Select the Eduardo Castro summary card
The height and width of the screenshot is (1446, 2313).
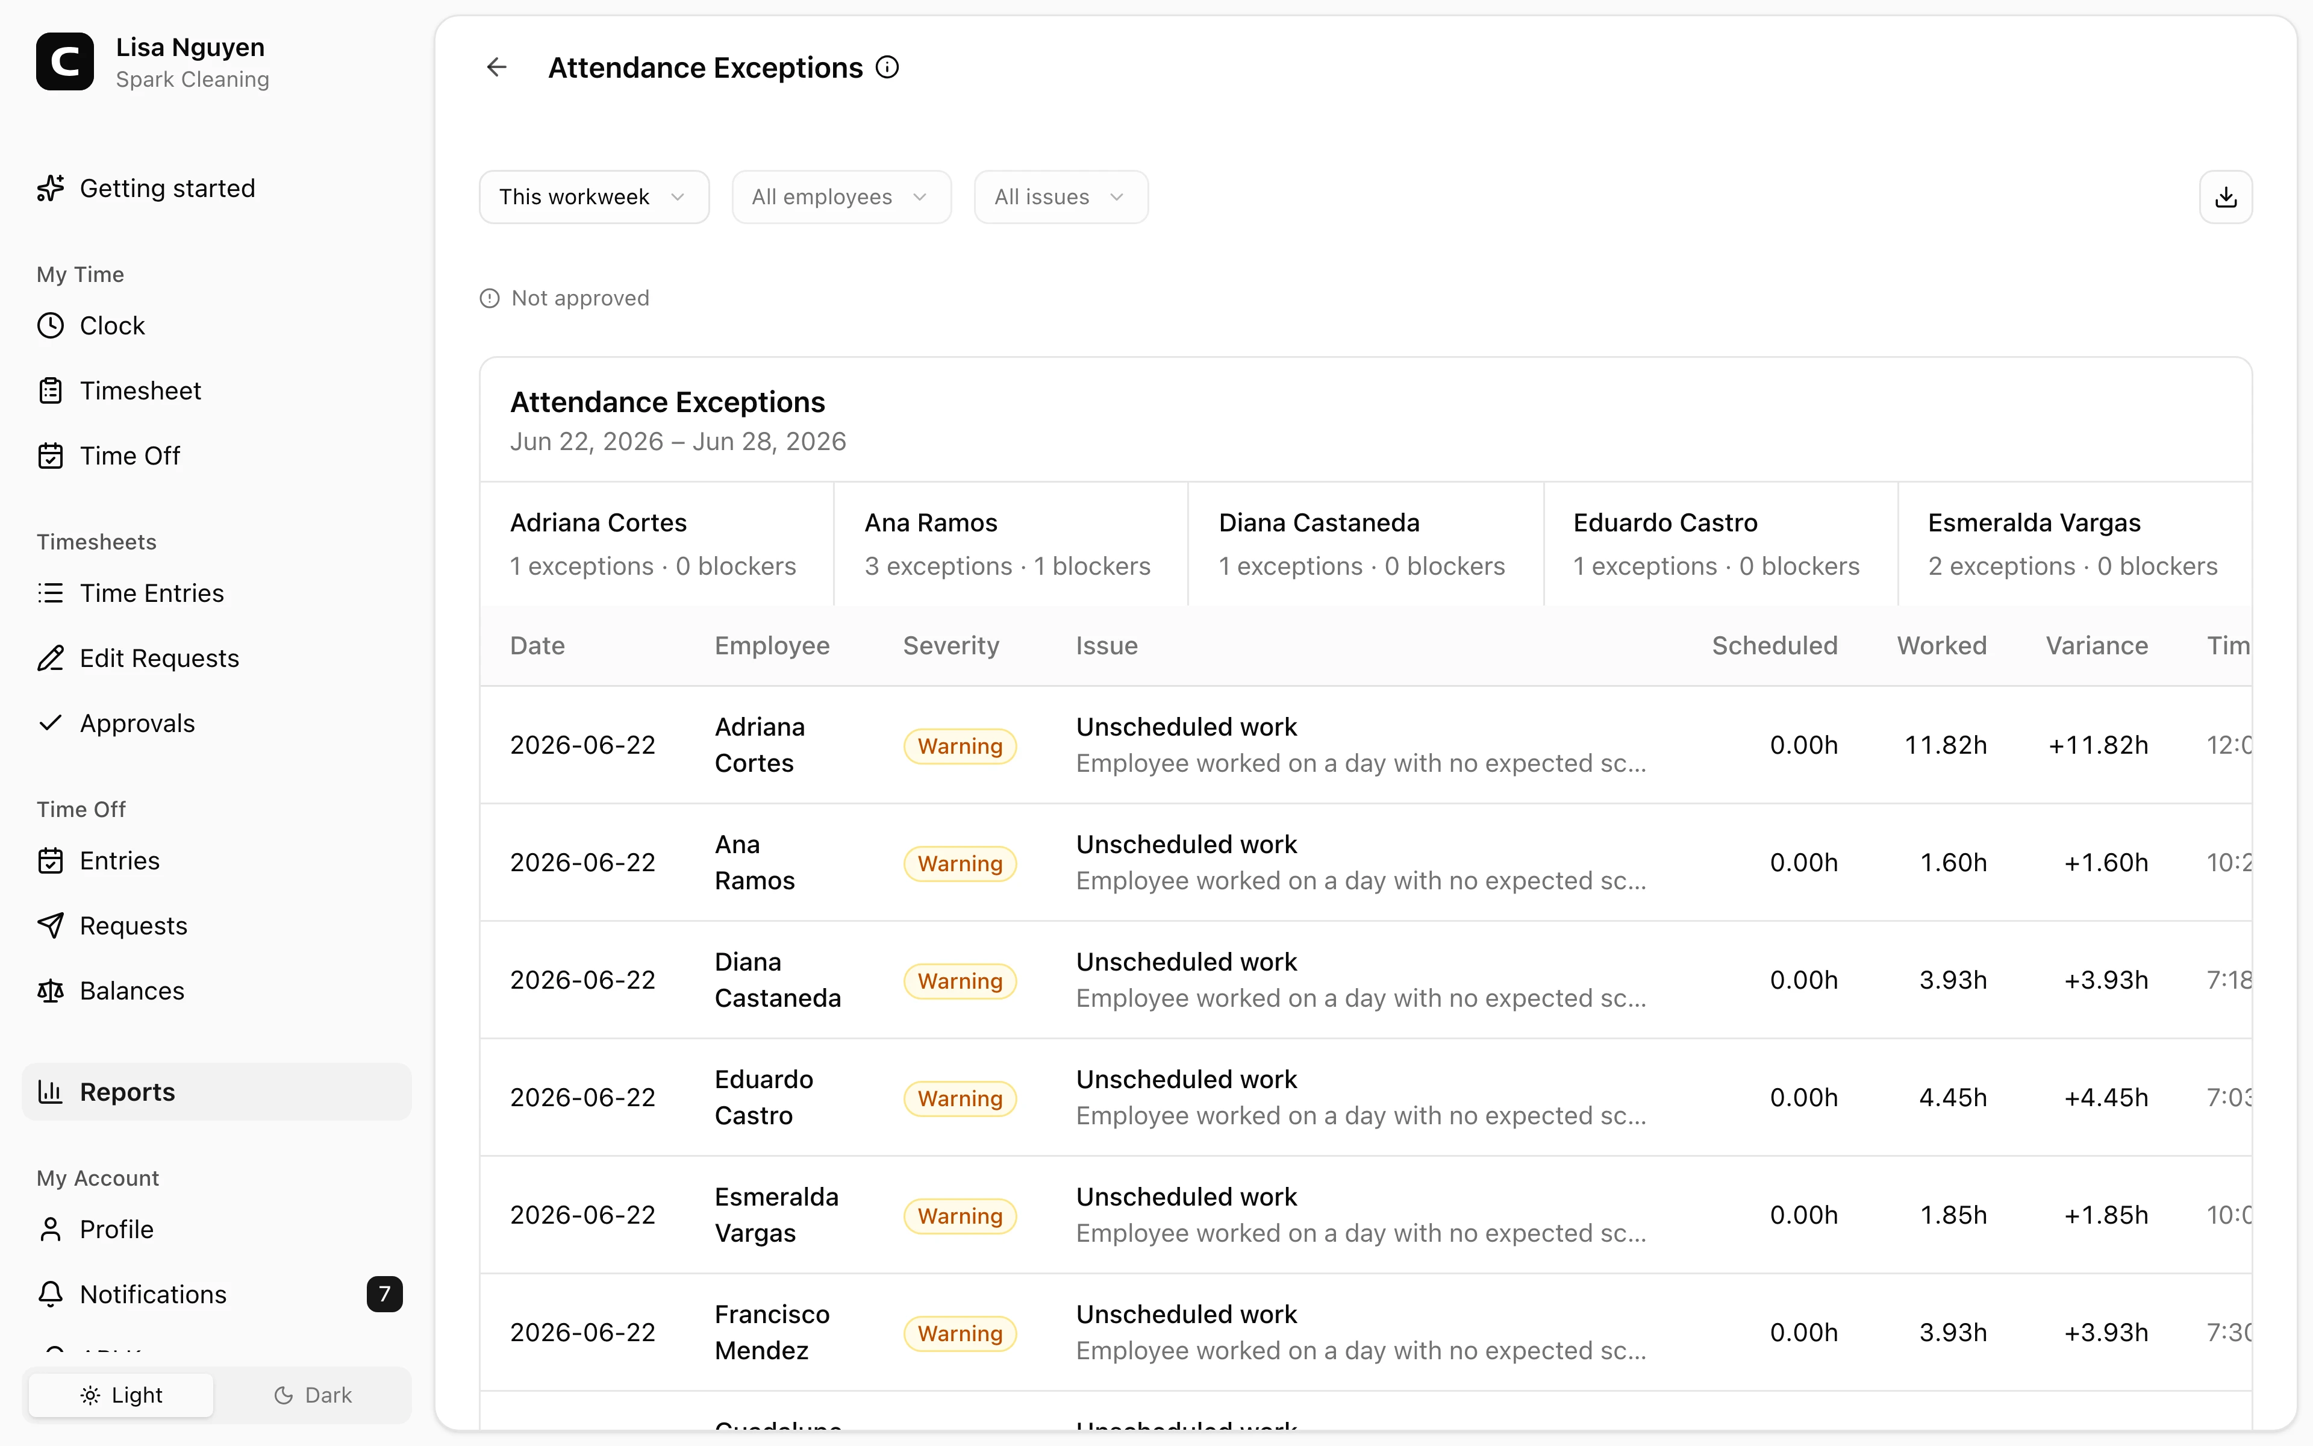tap(1720, 544)
